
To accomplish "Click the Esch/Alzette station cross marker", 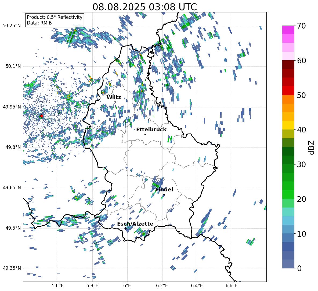I will tap(125, 228).
